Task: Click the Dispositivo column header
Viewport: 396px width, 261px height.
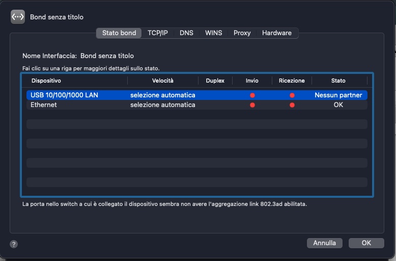Action: (46, 81)
